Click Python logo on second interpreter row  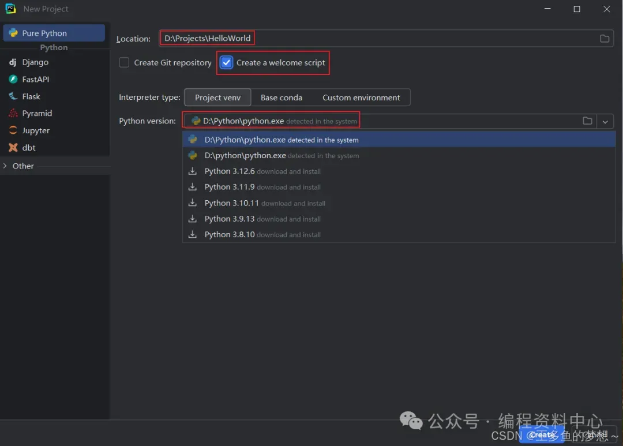point(193,155)
